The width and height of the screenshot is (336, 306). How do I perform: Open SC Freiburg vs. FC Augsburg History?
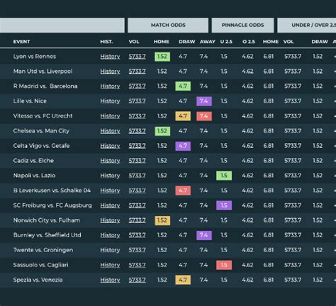(110, 205)
